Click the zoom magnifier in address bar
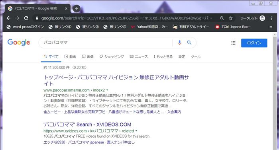Image resolution: width=279 pixels, height=150 pixels. tap(222, 18)
